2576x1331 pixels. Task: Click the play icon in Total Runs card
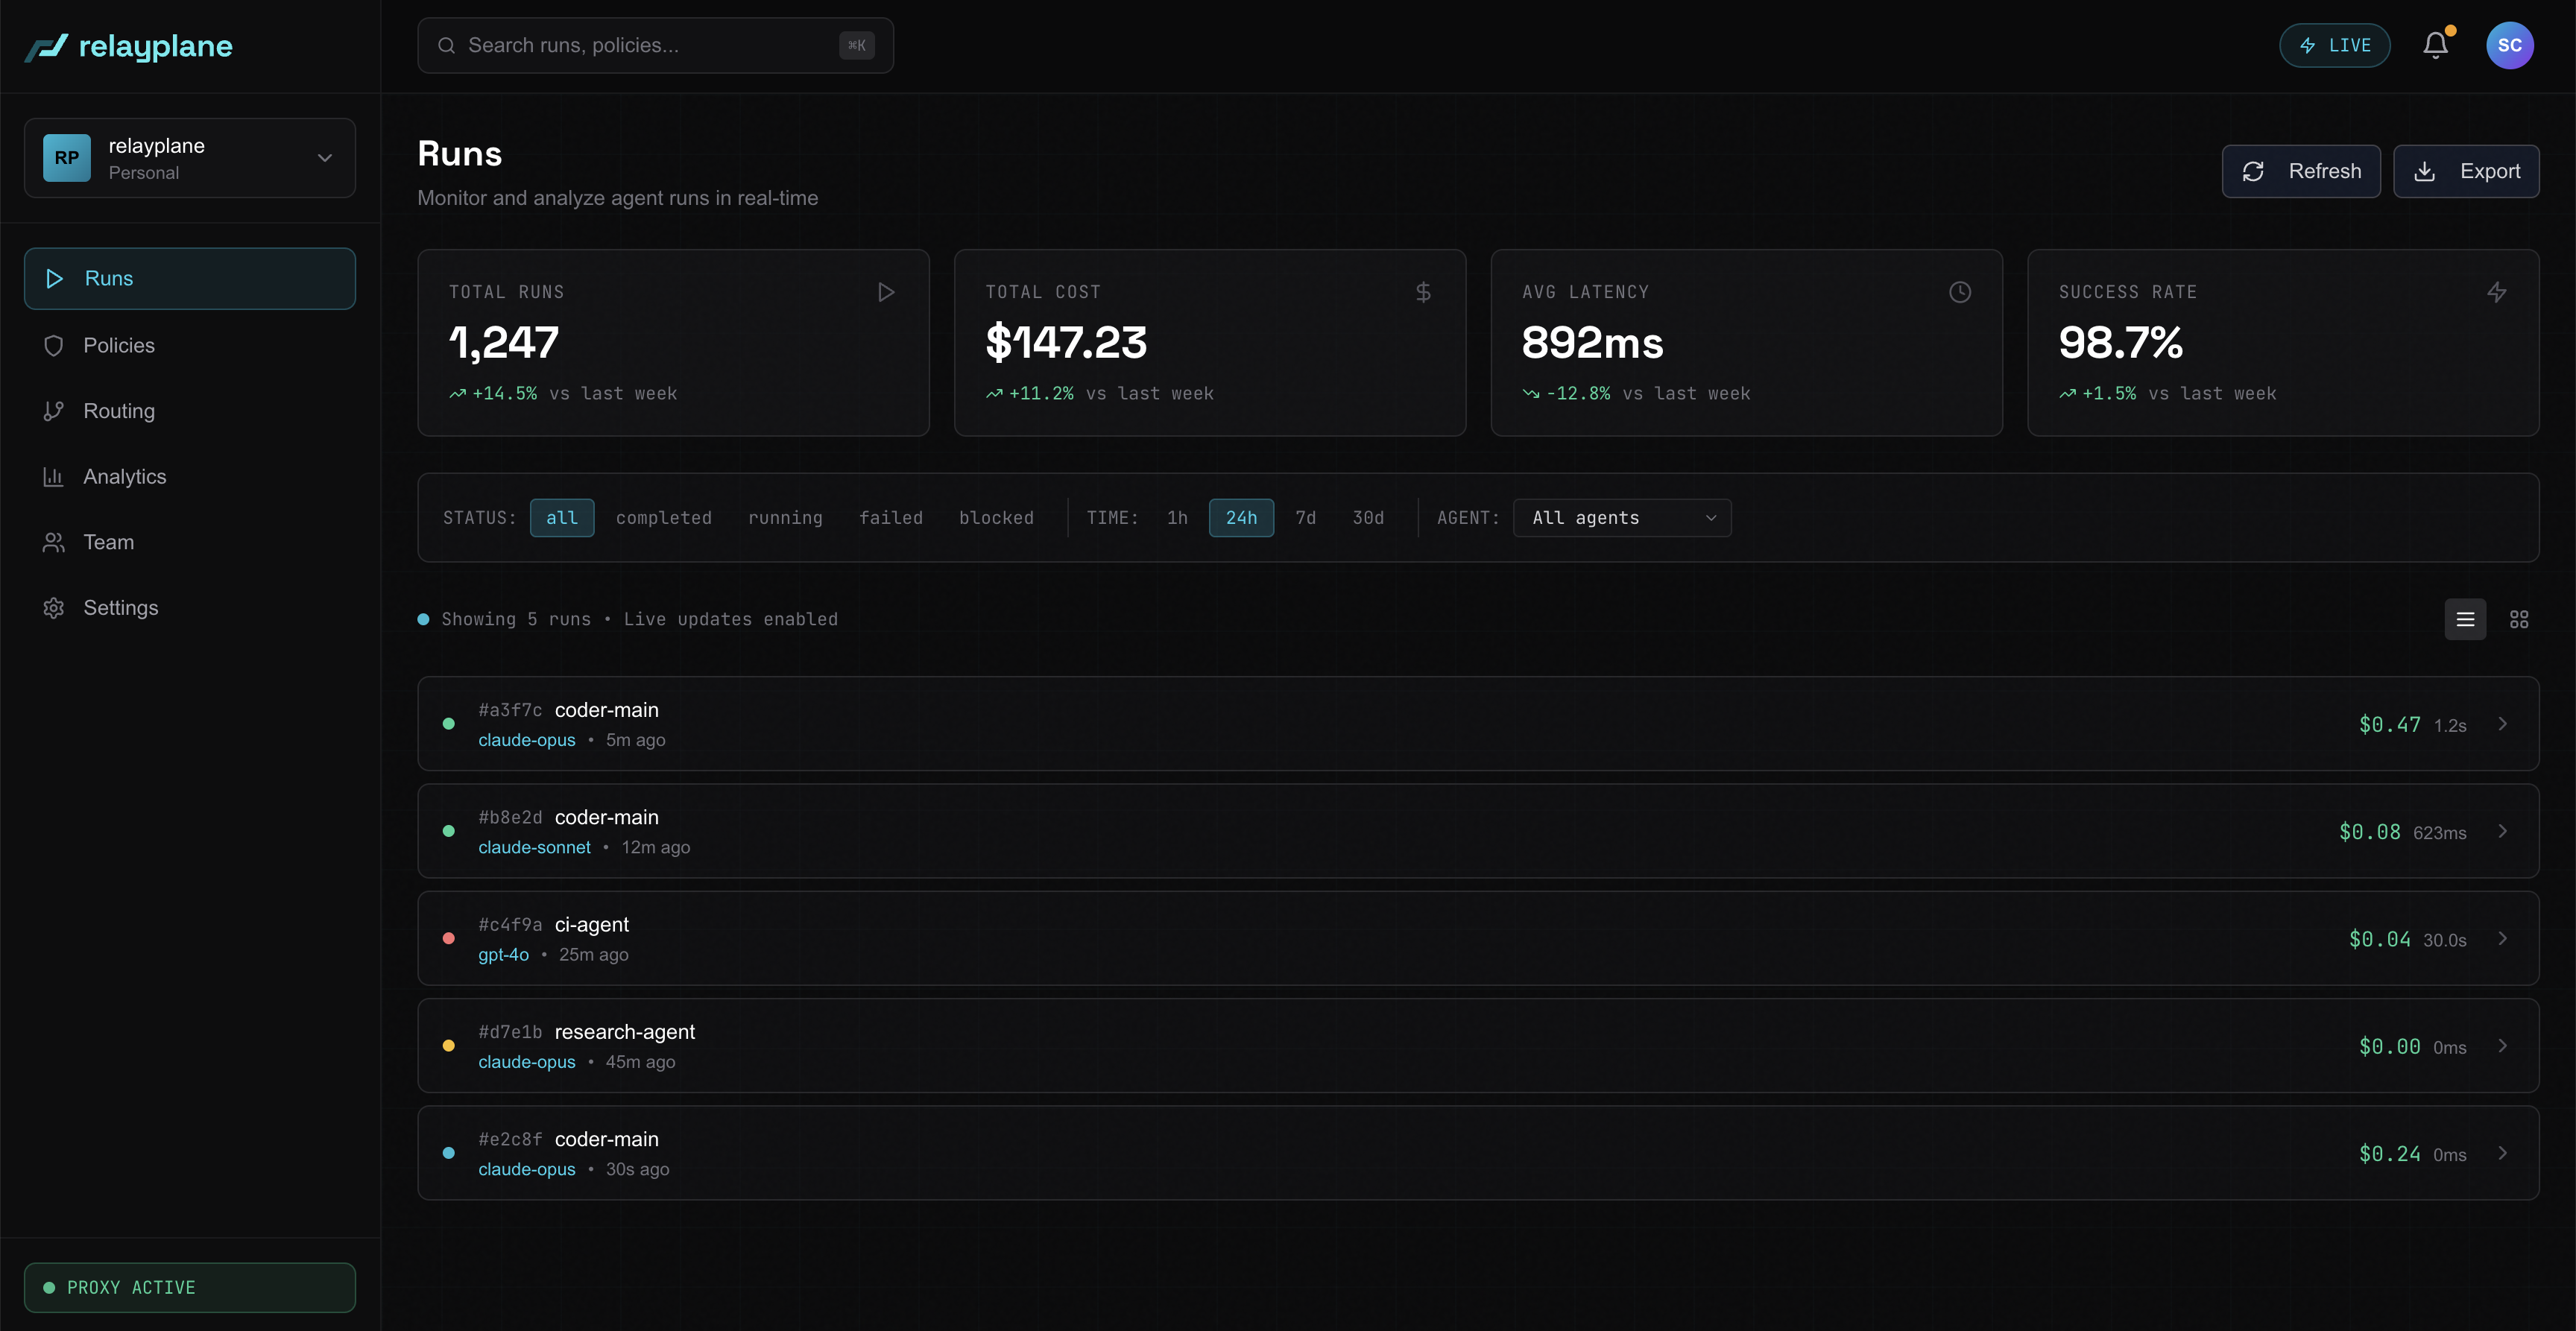tap(885, 292)
